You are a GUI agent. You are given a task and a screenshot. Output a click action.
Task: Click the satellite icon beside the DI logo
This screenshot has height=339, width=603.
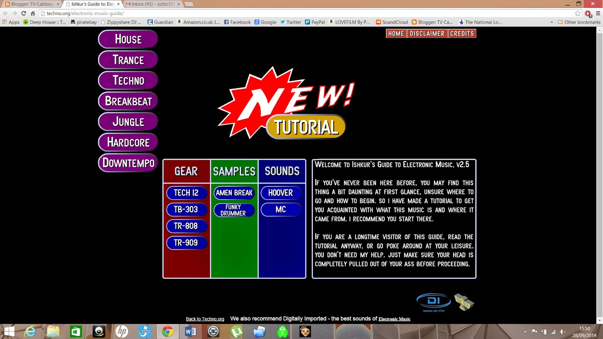(x=464, y=302)
